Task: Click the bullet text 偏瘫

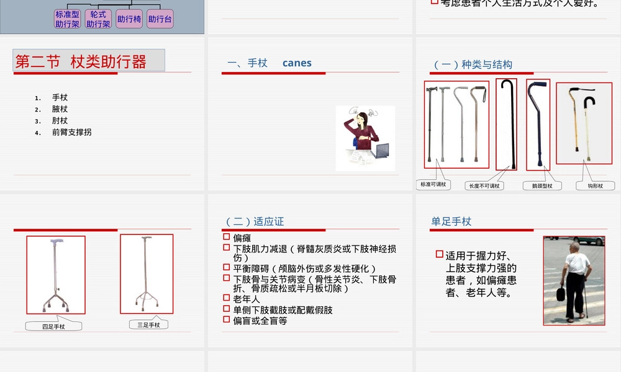Action: [242, 238]
